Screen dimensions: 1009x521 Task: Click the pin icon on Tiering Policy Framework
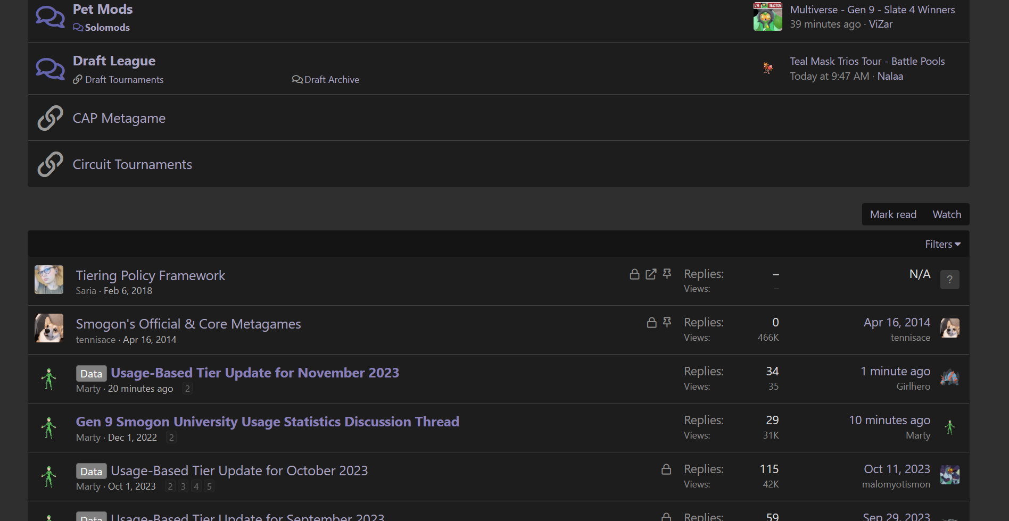pos(667,274)
